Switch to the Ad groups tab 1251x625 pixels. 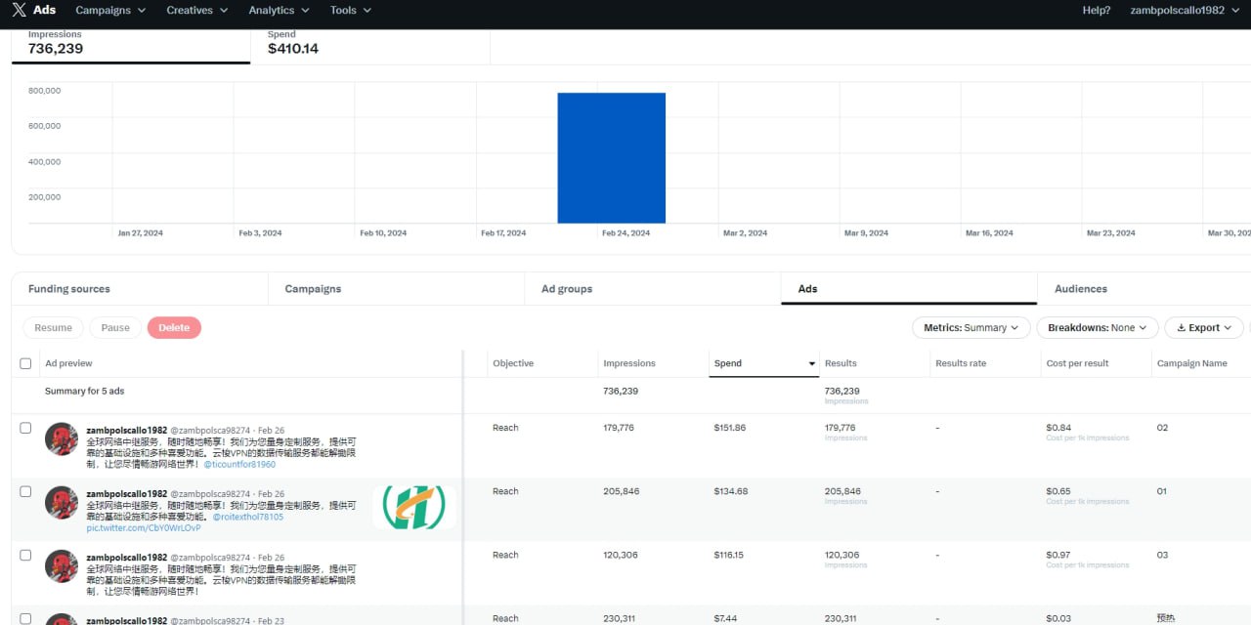point(567,289)
